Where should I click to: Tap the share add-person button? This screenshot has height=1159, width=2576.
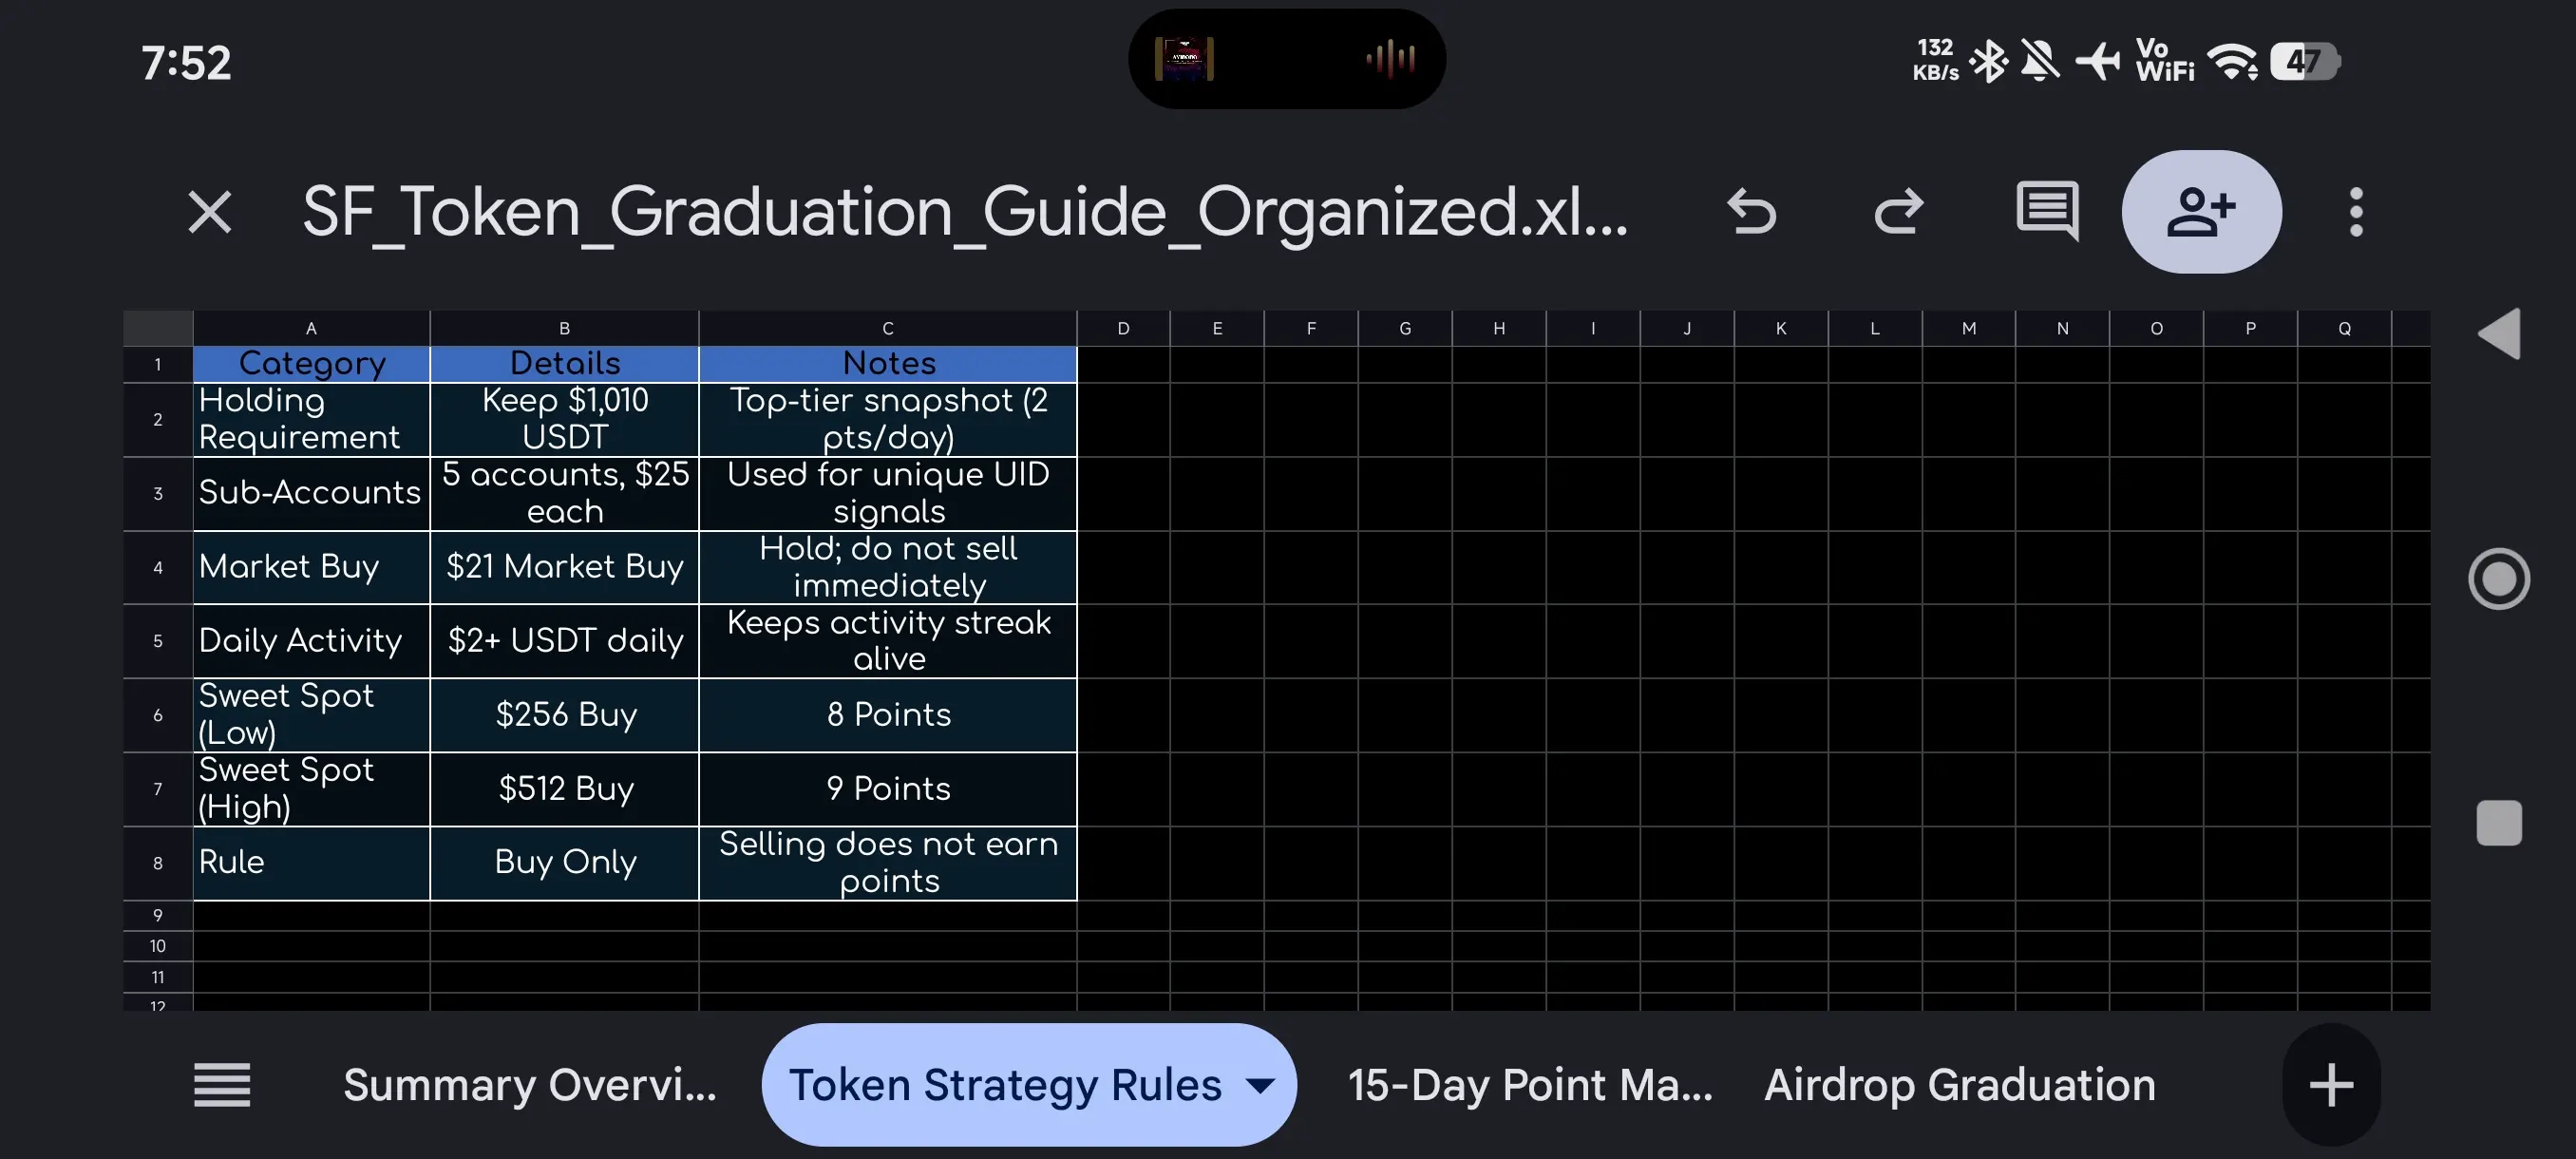click(x=2201, y=212)
